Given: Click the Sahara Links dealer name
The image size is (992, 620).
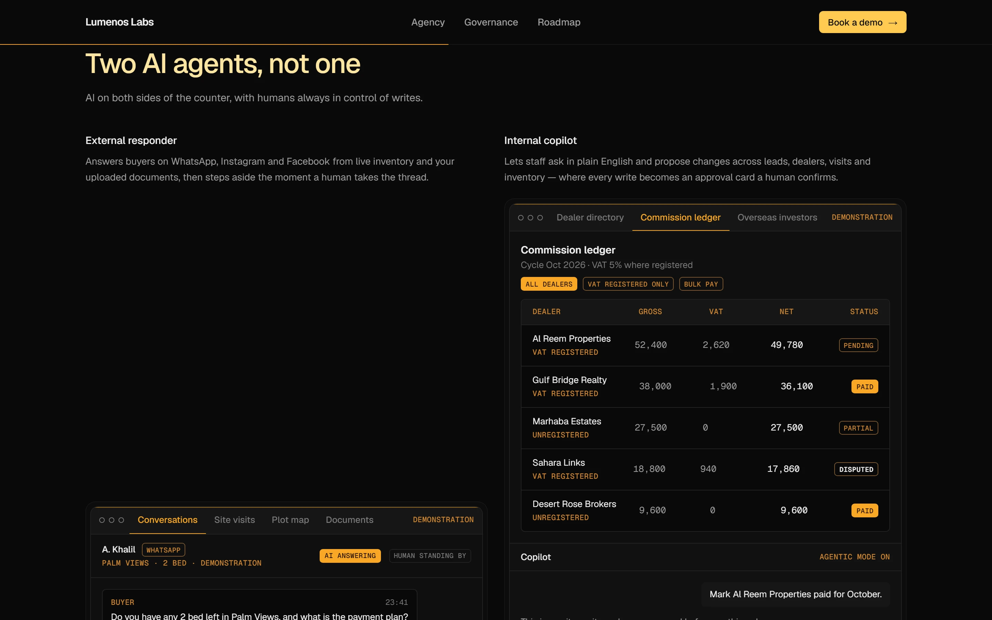Looking at the screenshot, I should pos(558,463).
